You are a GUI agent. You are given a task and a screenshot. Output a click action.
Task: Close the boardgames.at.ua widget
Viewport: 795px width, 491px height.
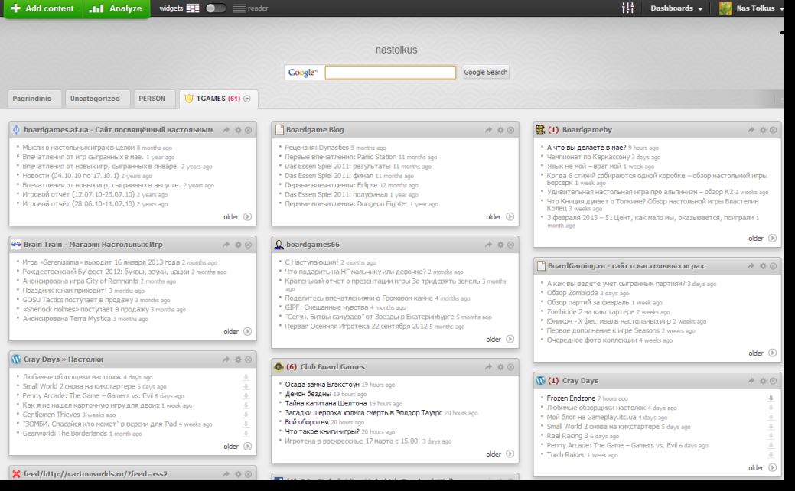(249, 130)
